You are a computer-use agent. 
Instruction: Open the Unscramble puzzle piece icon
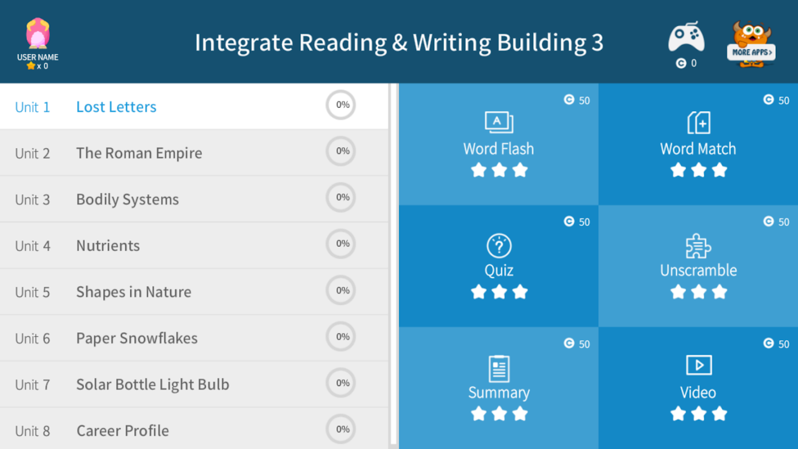(x=698, y=246)
